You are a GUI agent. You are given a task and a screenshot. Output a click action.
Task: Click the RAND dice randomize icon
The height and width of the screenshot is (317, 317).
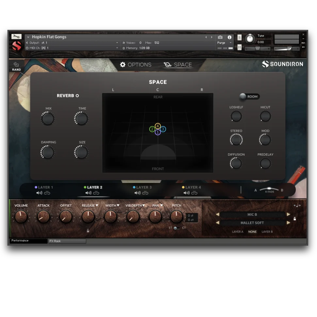(x=16, y=65)
